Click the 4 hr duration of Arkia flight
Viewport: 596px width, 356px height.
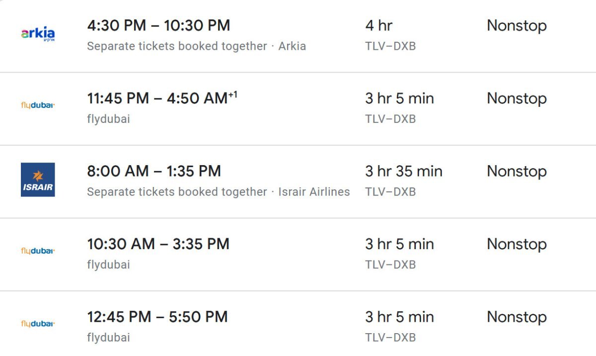[379, 25]
